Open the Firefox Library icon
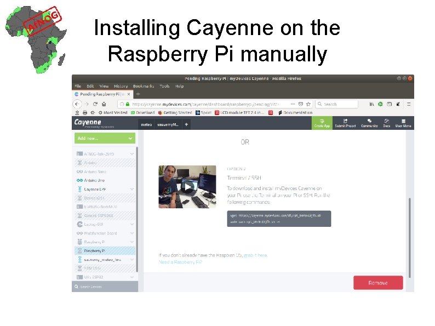The image size is (435, 326). (371, 104)
